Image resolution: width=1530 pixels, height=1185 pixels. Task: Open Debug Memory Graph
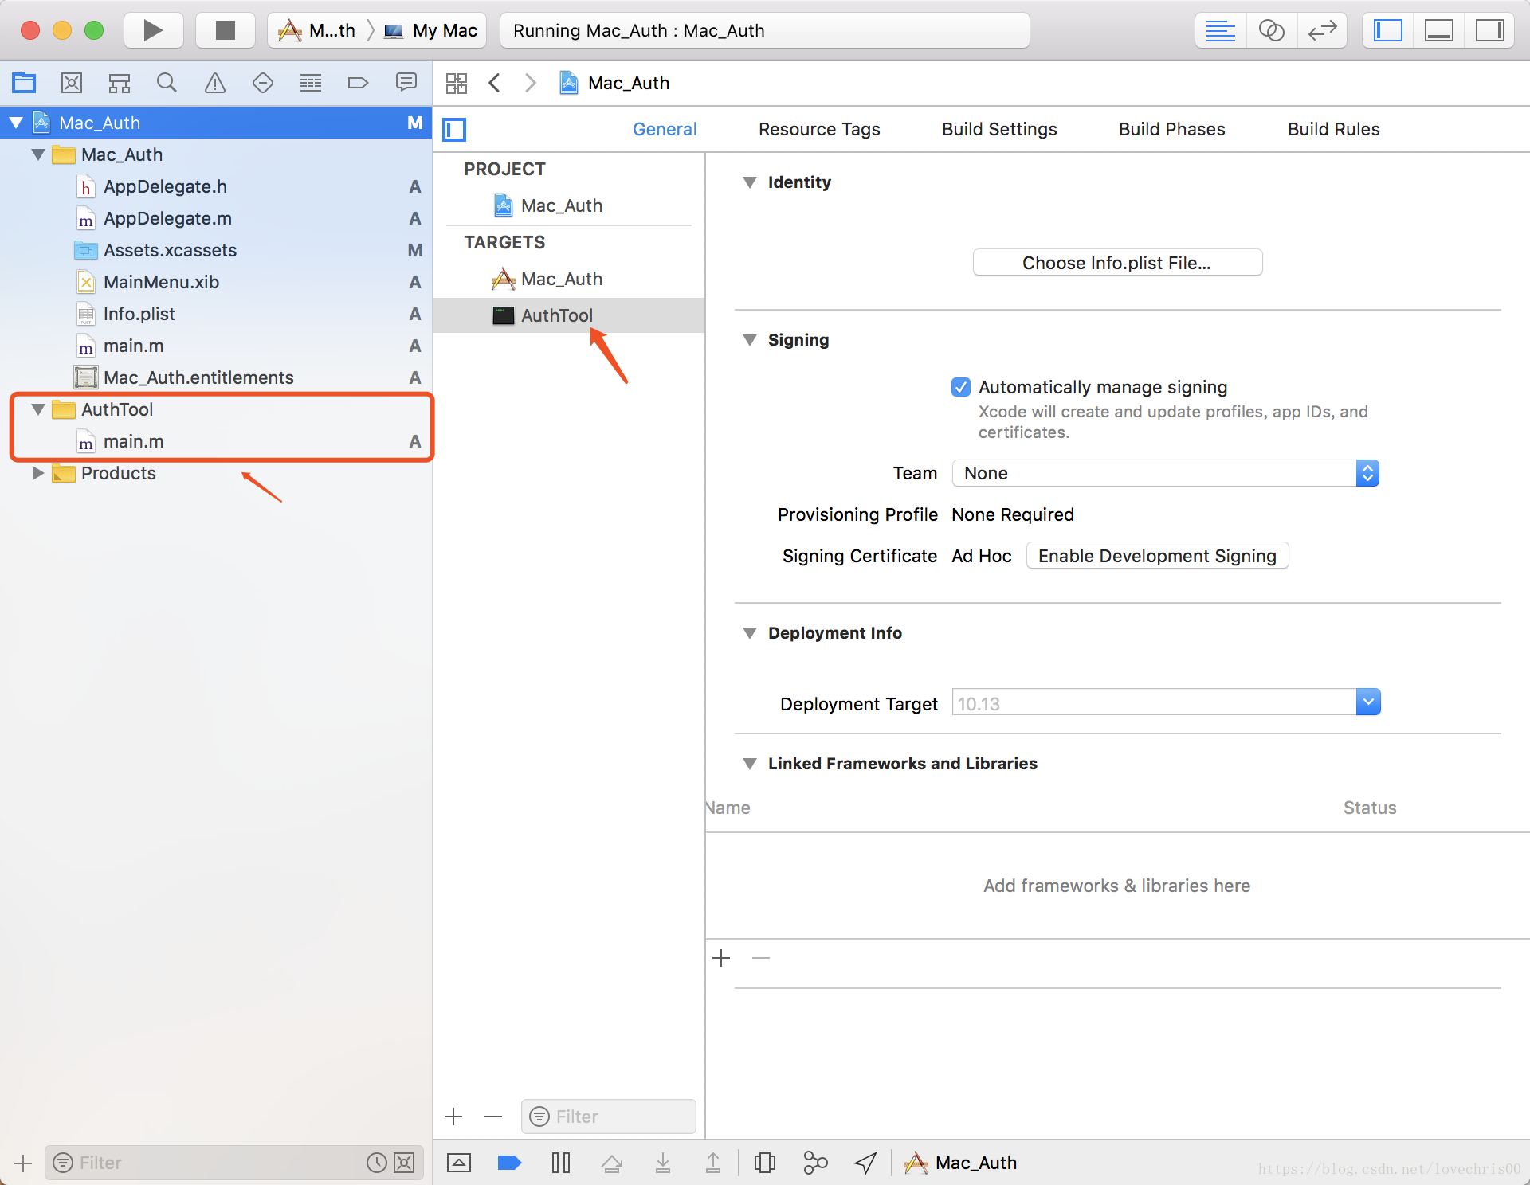(x=815, y=1163)
